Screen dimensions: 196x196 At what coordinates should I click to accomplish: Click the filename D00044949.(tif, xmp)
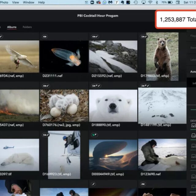pyautogui.click(x=107, y=174)
